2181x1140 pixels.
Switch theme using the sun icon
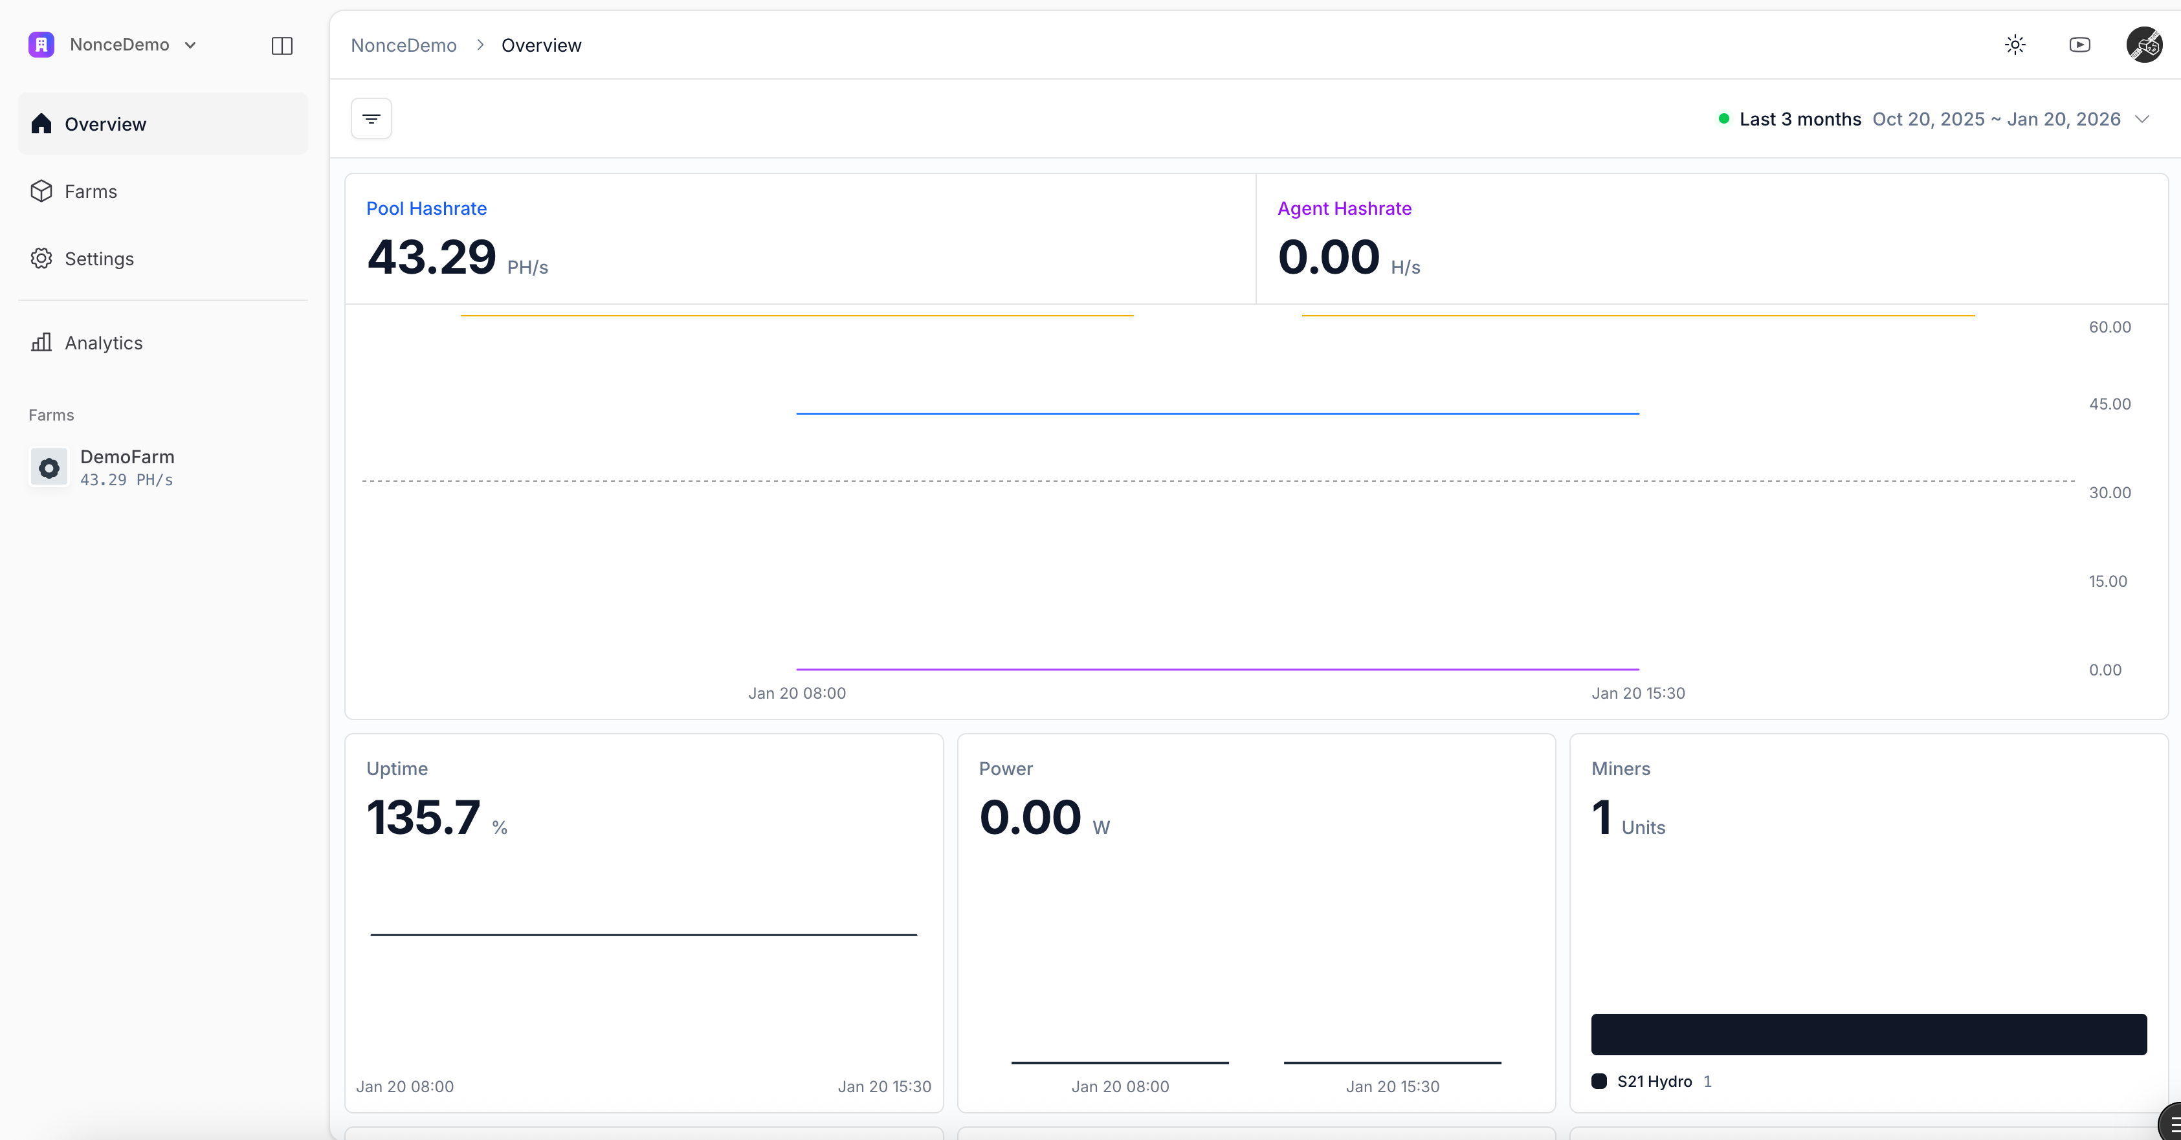click(2015, 44)
